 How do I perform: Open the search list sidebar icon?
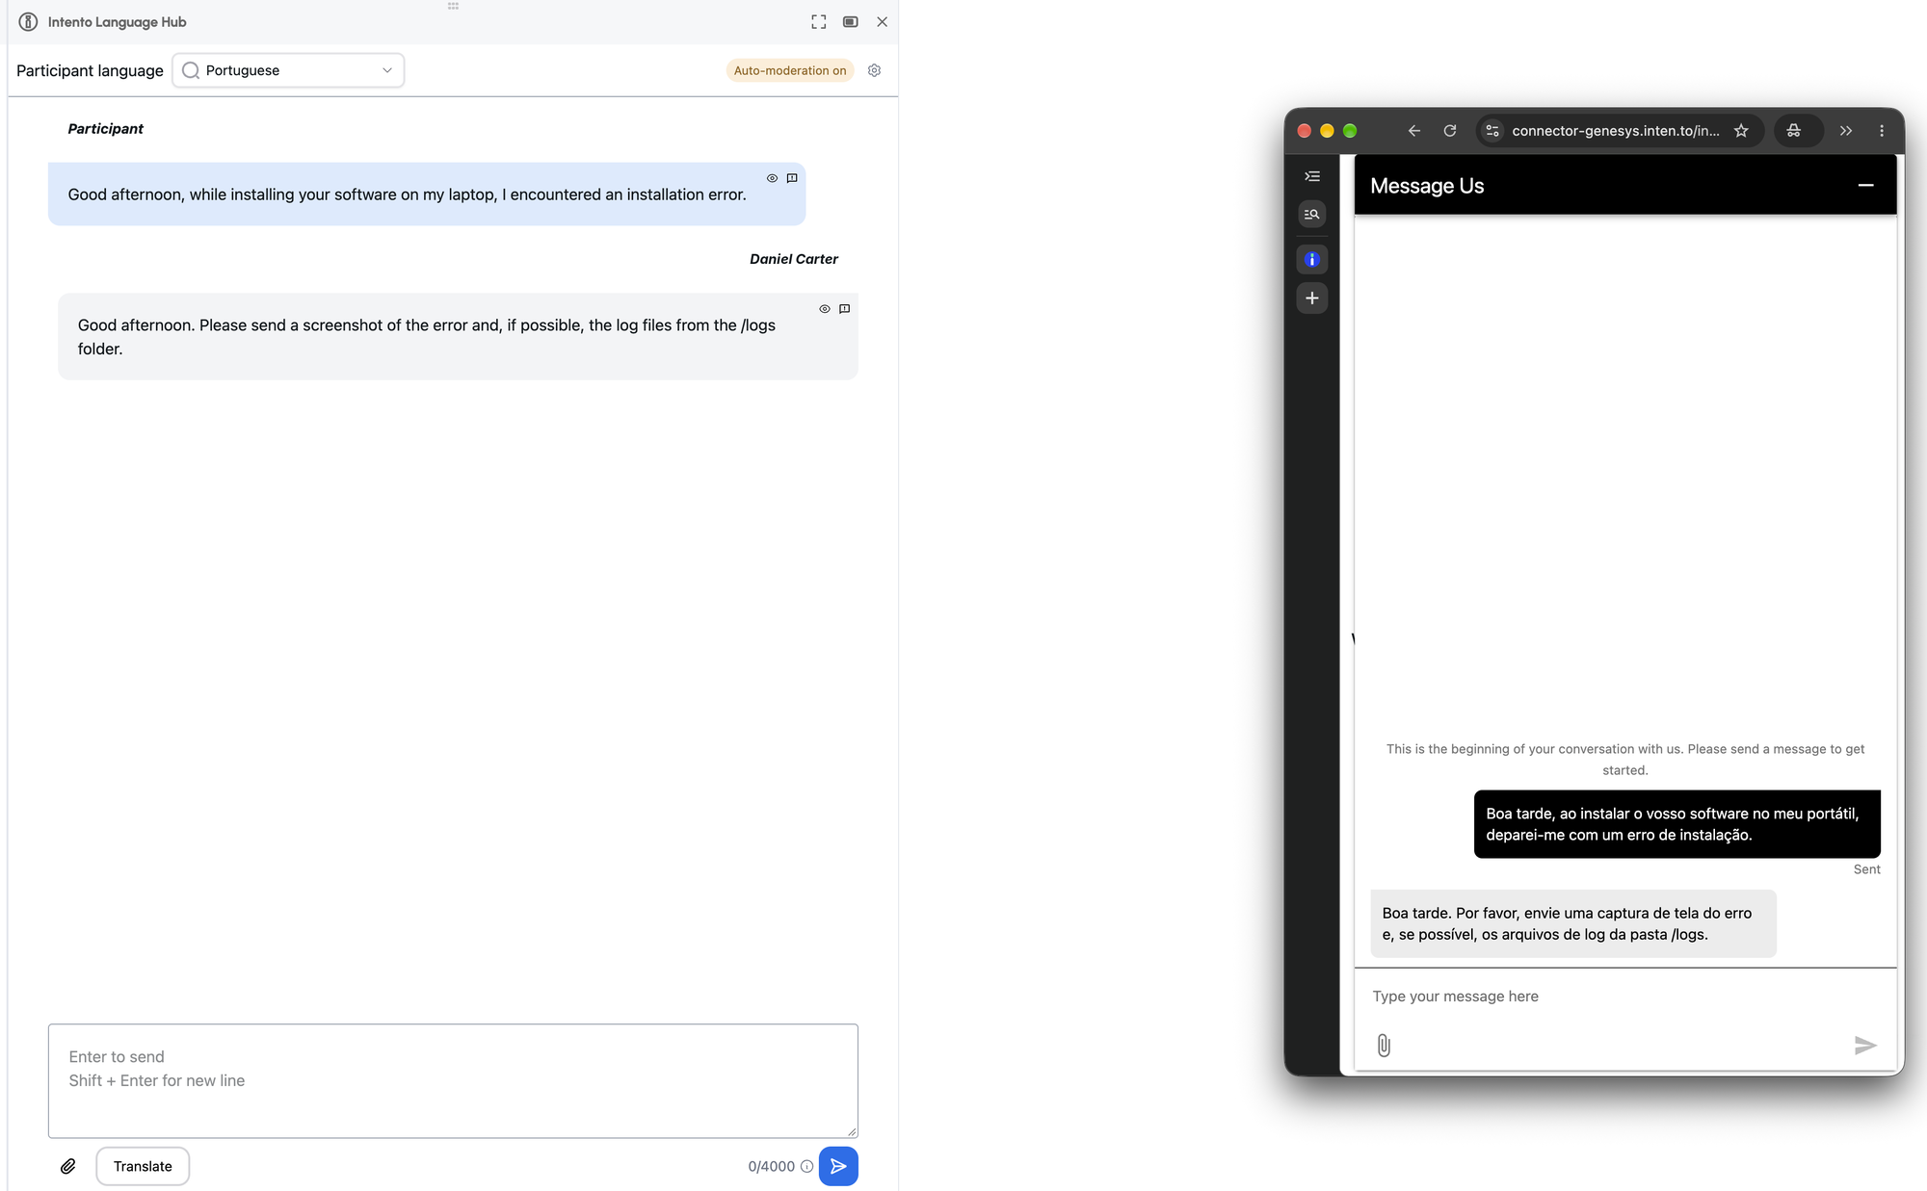click(1312, 214)
